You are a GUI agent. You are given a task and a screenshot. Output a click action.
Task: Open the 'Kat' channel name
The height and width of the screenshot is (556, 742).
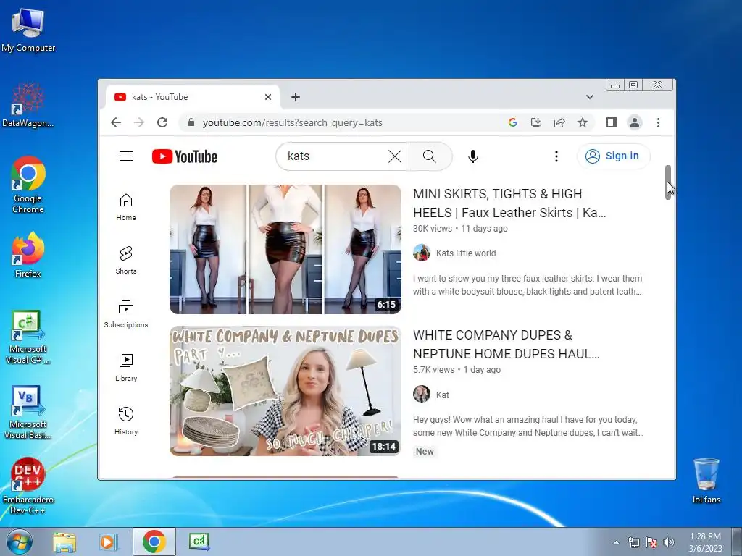(x=443, y=395)
